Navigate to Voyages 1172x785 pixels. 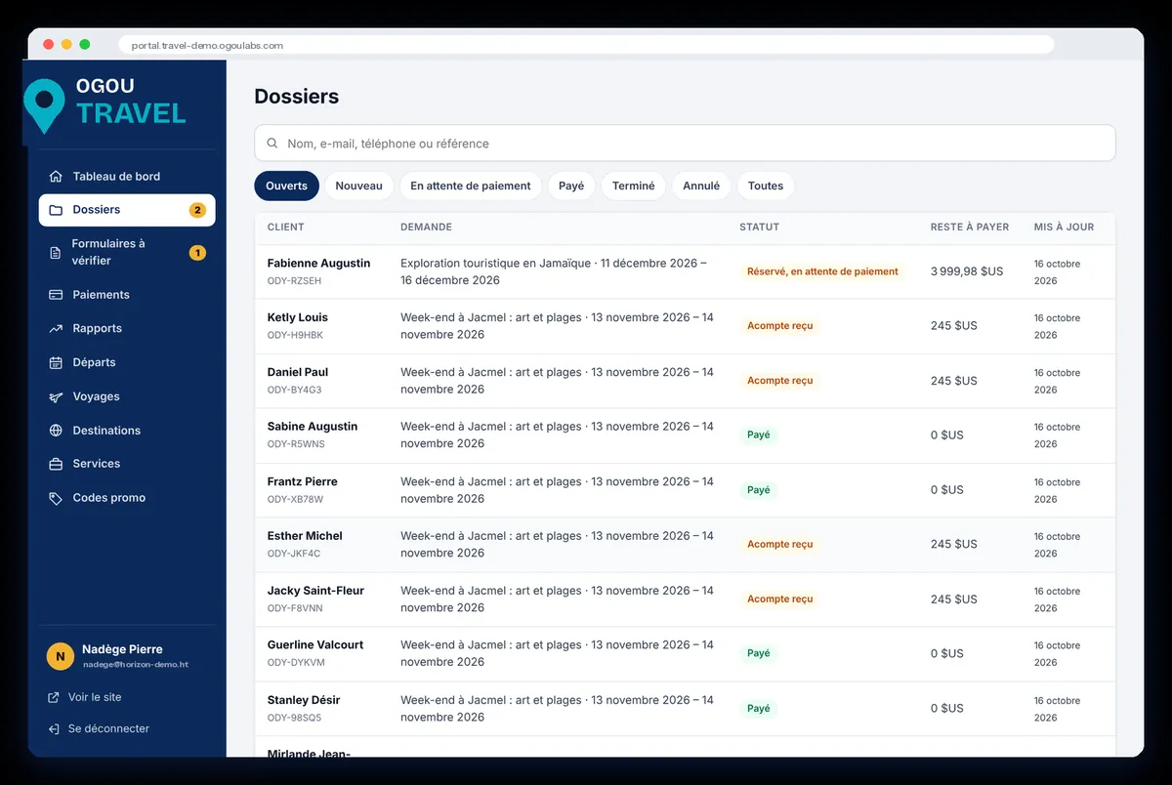coord(127,396)
